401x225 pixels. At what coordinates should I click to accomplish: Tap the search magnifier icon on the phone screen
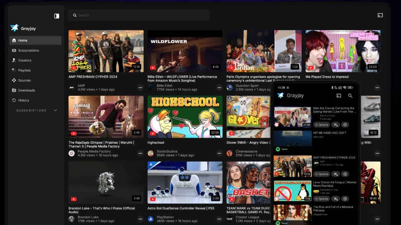click(350, 96)
